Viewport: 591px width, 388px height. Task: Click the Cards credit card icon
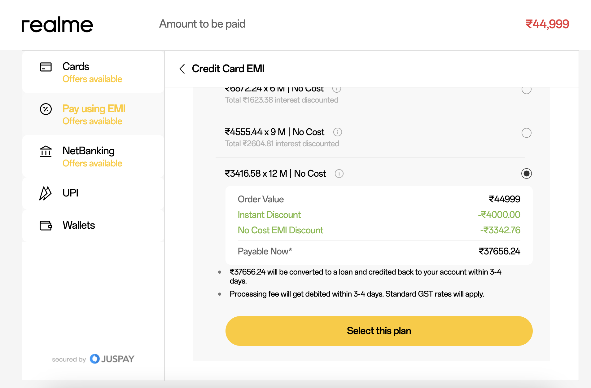click(46, 67)
